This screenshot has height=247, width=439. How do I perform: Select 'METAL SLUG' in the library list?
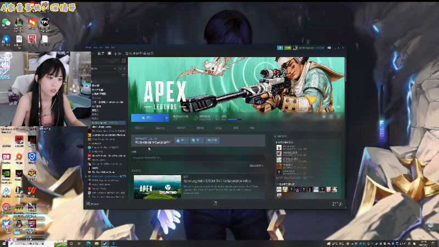[x=98, y=160]
